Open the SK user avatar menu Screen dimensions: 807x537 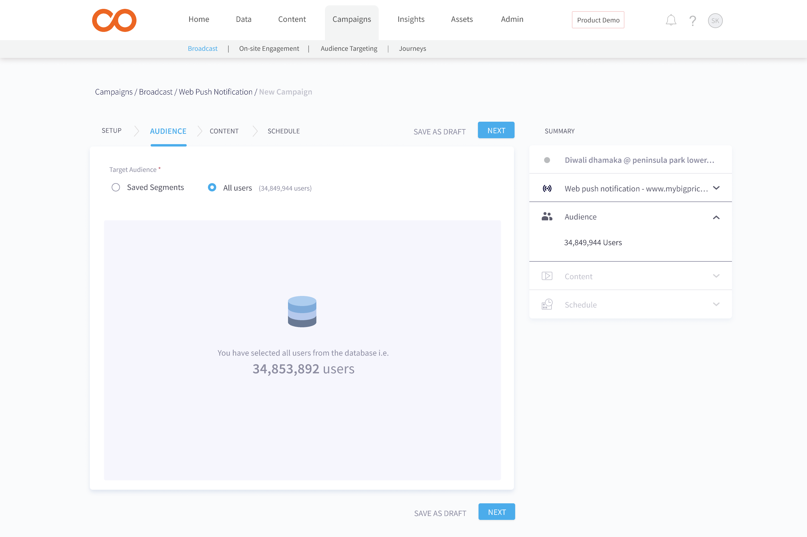point(715,21)
